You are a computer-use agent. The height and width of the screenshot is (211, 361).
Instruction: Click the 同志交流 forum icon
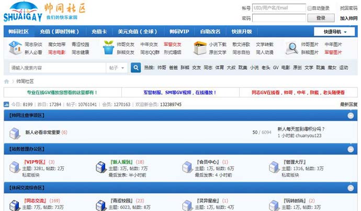coord(15,206)
